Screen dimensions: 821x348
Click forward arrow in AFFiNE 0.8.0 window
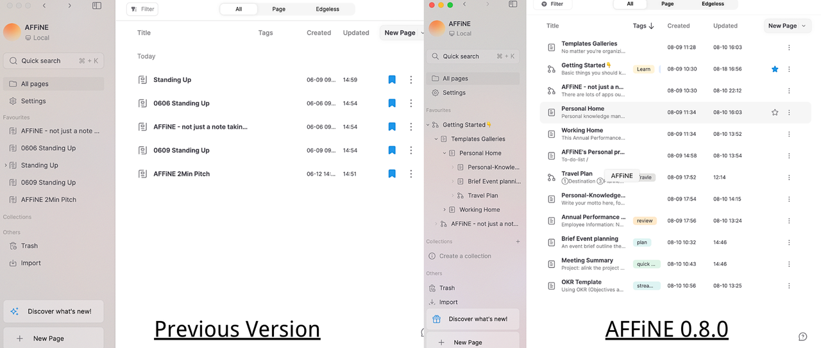(x=487, y=4)
